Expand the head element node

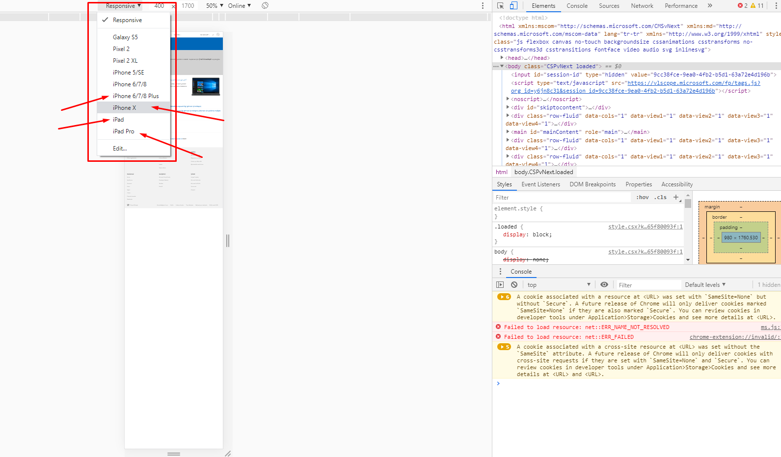(x=502, y=58)
